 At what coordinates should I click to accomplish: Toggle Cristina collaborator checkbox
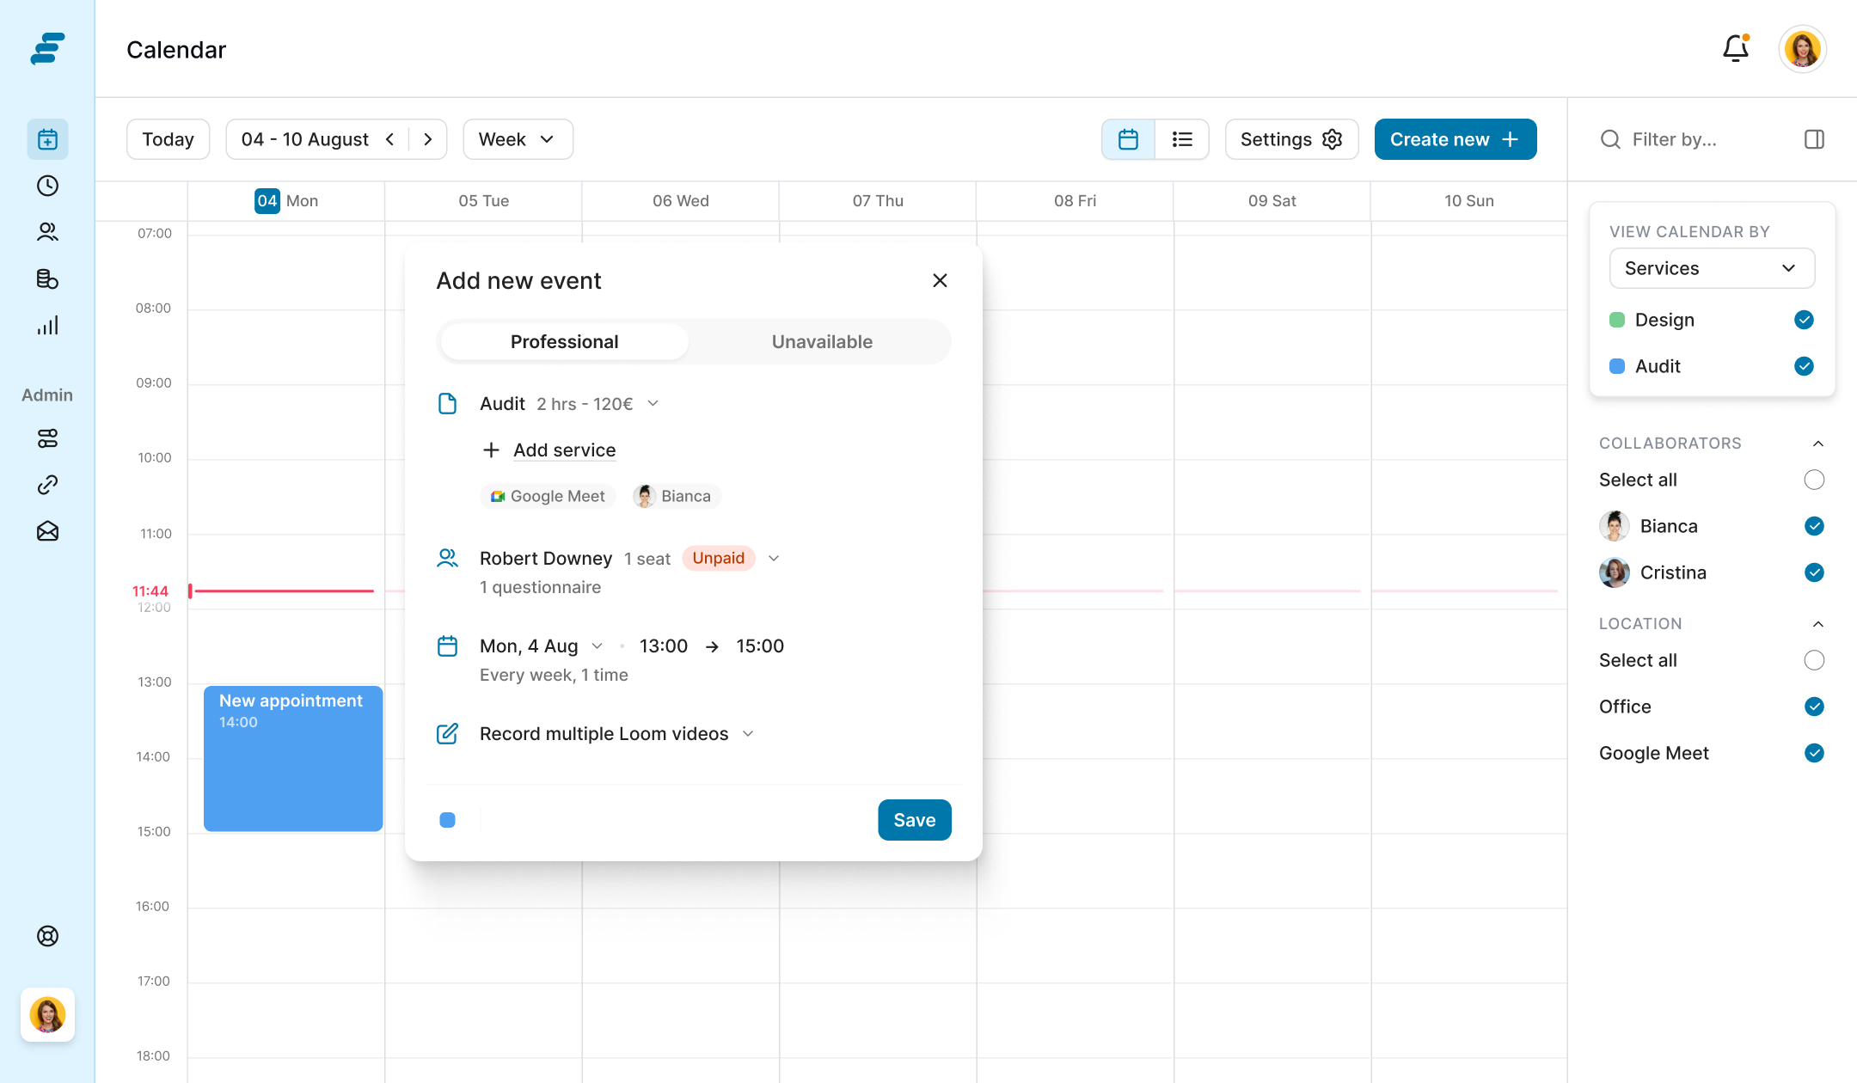coord(1814,572)
